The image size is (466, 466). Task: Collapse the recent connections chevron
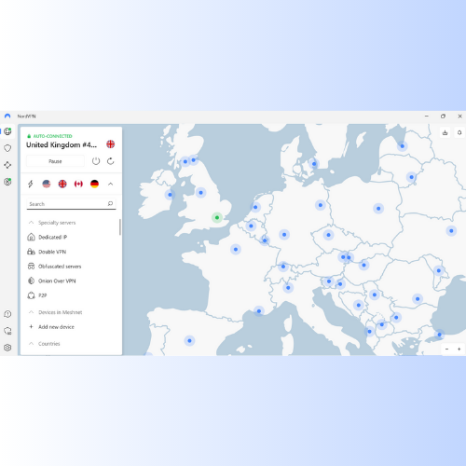pyautogui.click(x=110, y=184)
